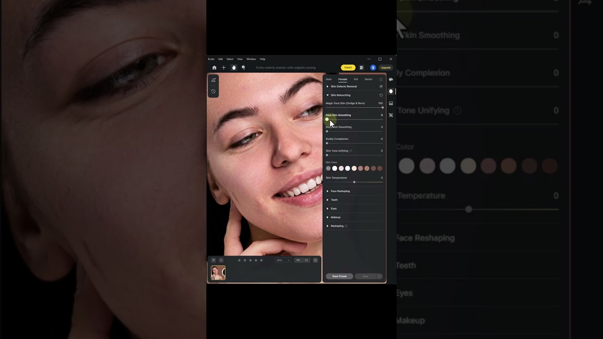Image resolution: width=603 pixels, height=339 pixels.
Task: Expand the Makeup section
Action: (327, 218)
